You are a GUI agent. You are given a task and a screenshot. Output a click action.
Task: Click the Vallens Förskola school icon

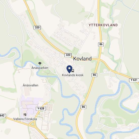point(25,114)
